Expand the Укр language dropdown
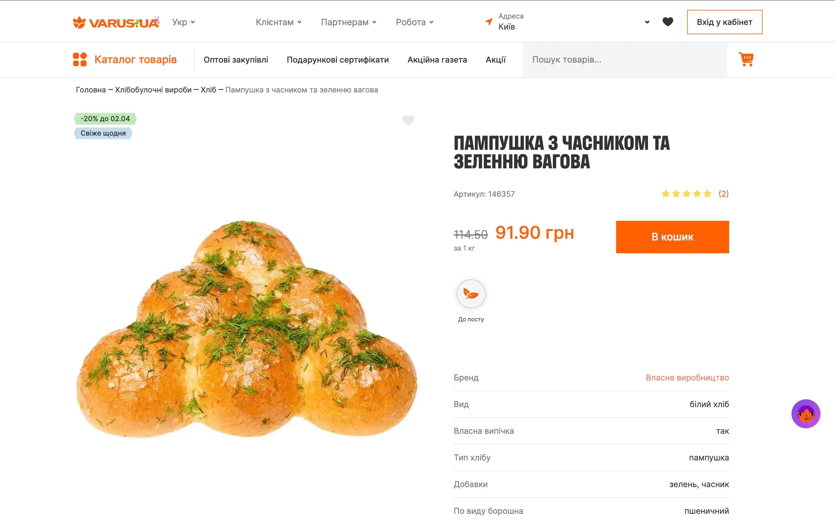The height and width of the screenshot is (521, 835). 184,22
